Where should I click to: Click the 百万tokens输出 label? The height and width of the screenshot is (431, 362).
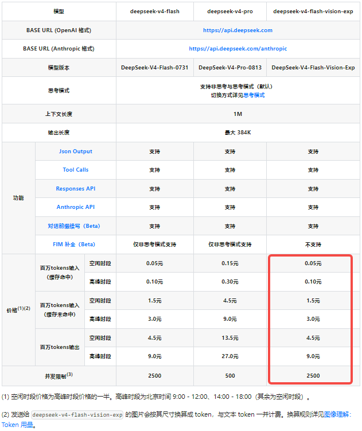[x=60, y=347]
